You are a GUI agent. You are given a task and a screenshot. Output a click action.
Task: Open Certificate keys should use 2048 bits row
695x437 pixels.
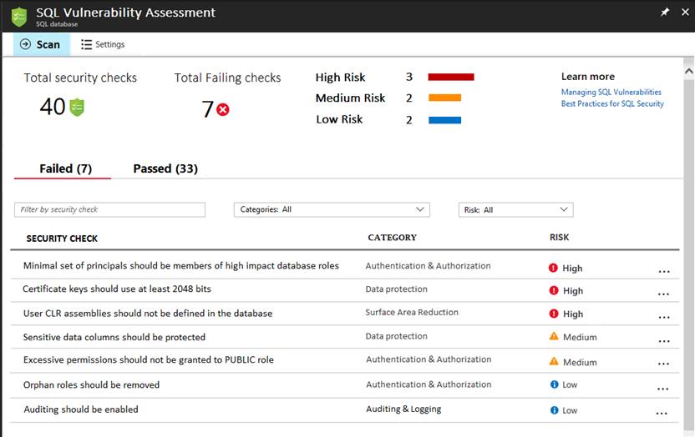click(345, 290)
